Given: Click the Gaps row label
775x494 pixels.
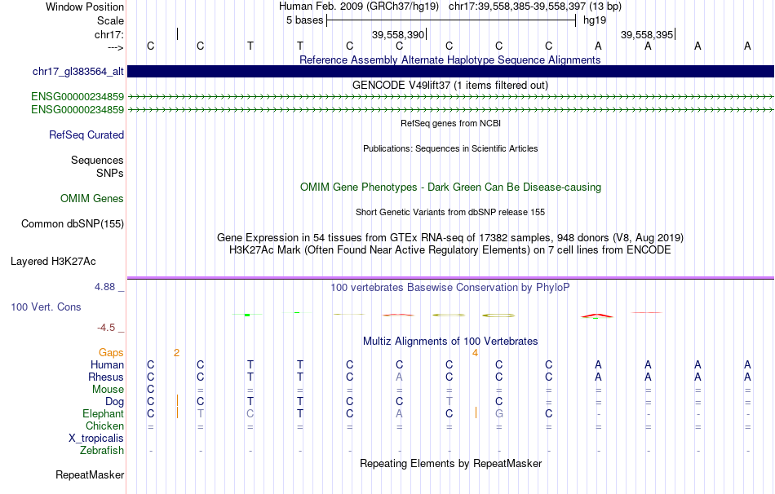Looking at the screenshot, I should [x=111, y=353].
